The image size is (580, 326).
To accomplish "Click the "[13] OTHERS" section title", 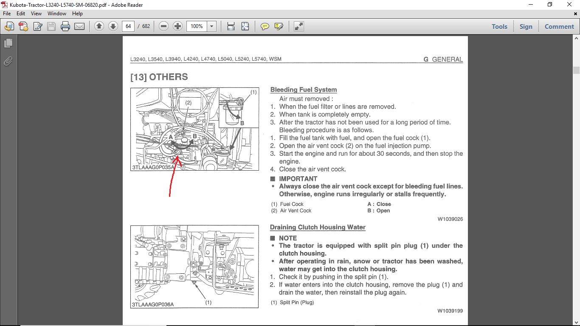I will click(159, 77).
